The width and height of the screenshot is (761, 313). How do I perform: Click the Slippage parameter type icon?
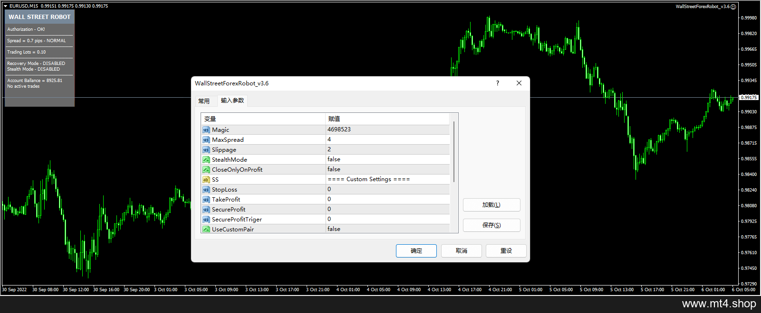(206, 150)
